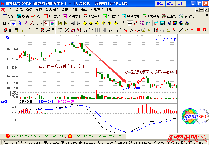Image resolution: width=209 pixels, height=145 pixels.
Task: Open candlestick style dropdown arrow
Action: coord(41,23)
